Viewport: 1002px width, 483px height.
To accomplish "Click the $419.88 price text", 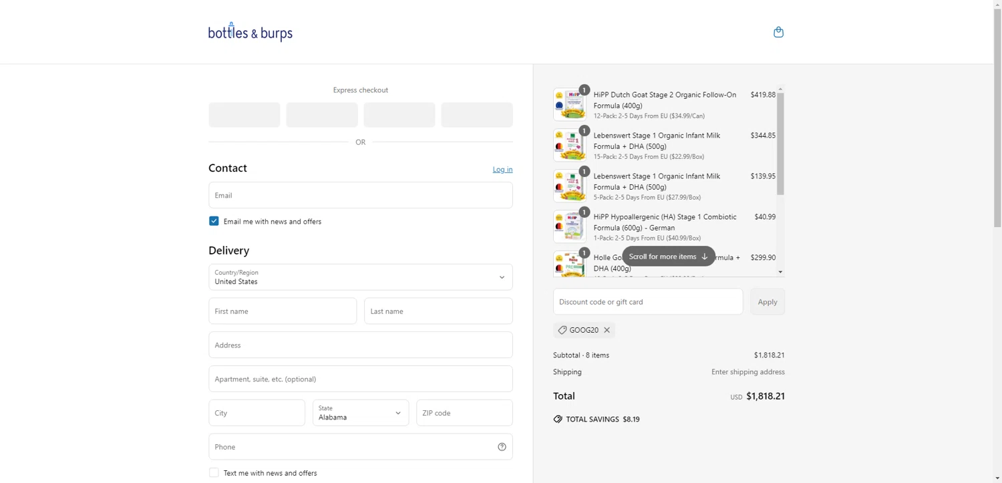I will (763, 95).
